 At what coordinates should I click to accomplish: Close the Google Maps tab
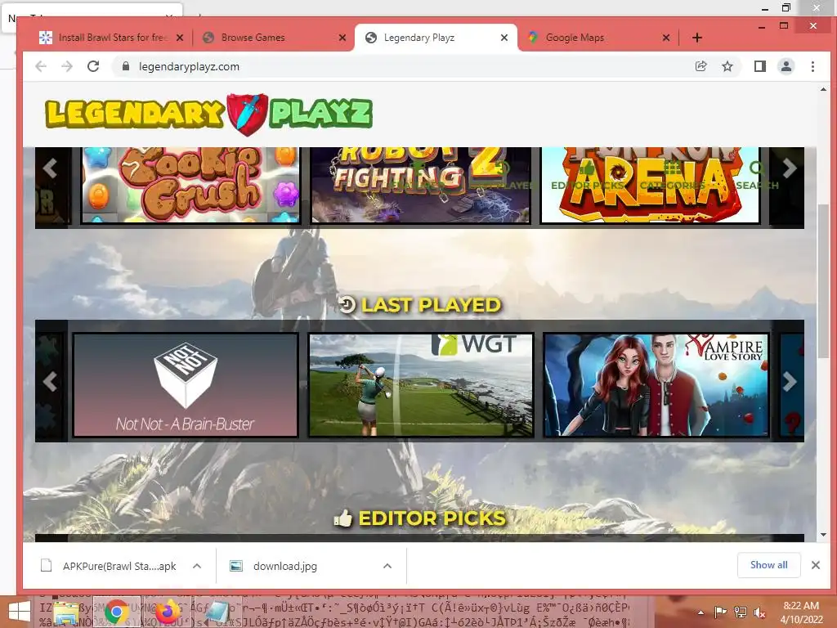[665, 38]
